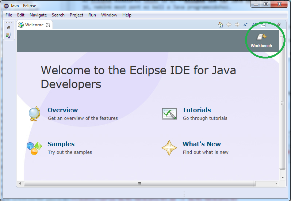Image resolution: width=291 pixels, height=201 pixels.
Task: Click the Tutorials checklist icon
Action: point(169,114)
